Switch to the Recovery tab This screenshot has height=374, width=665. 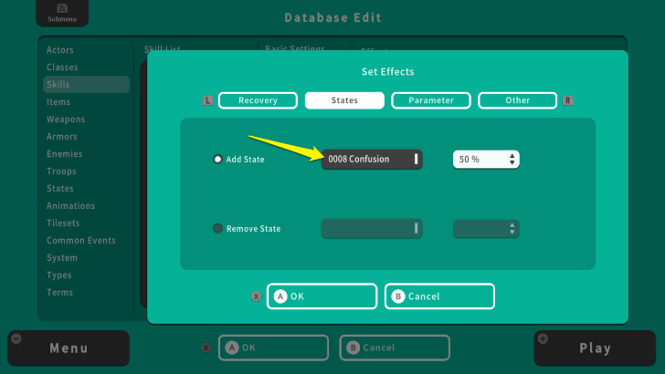(258, 100)
